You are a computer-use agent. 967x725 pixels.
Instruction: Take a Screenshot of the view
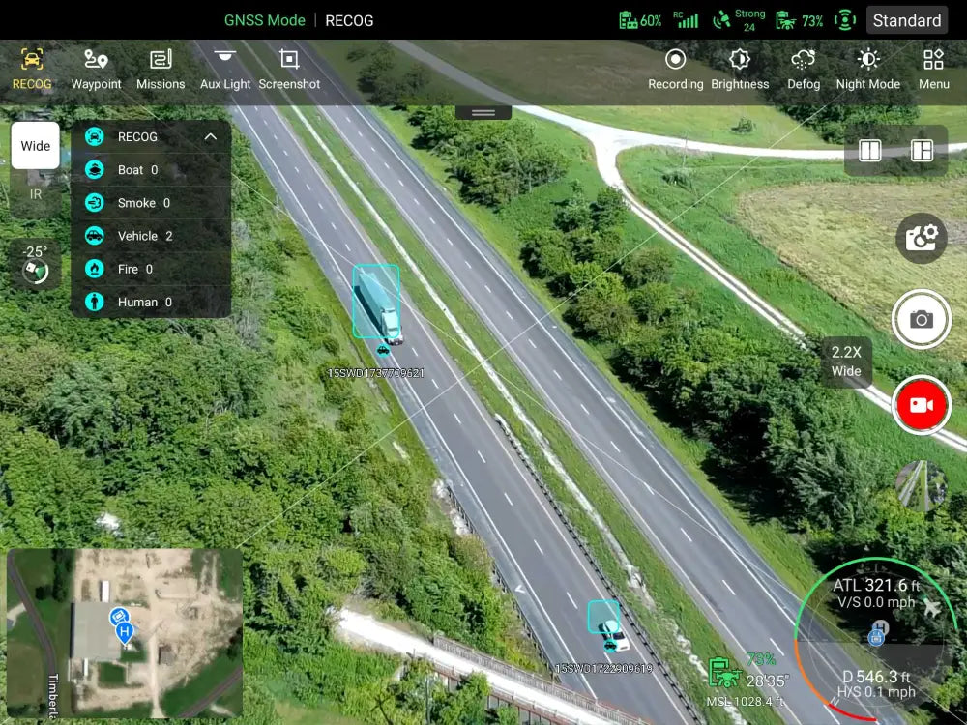[289, 70]
